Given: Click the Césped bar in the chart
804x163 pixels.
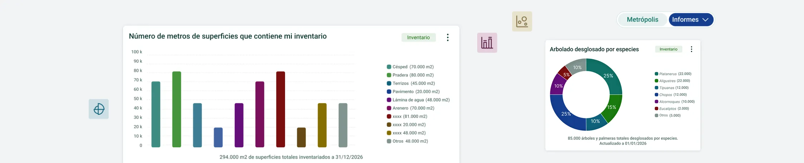Looking at the screenshot, I should tap(156, 114).
